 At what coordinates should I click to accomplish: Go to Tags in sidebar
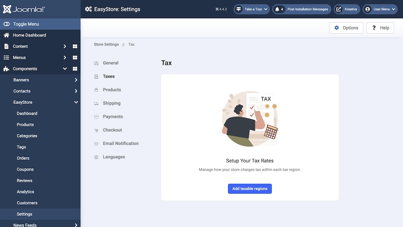tap(21, 147)
